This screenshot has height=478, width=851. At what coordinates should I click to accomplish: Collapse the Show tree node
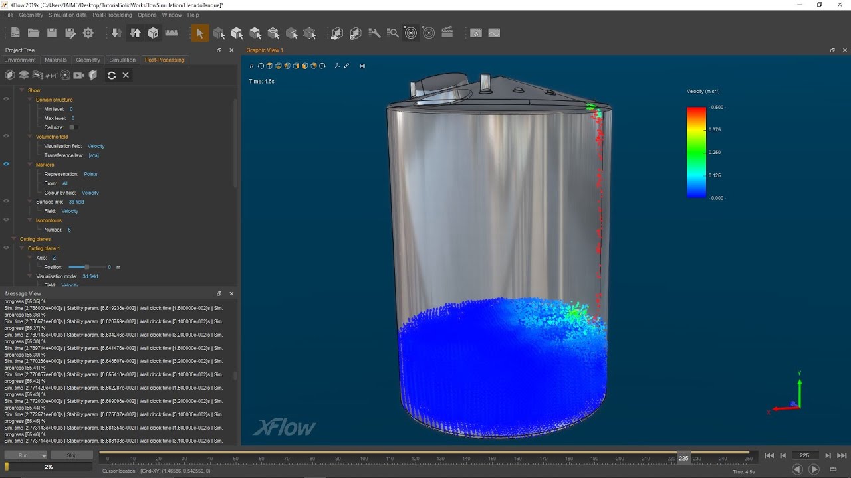coord(22,90)
